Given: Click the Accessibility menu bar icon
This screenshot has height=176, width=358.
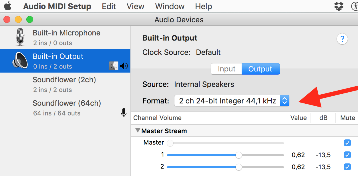Looking at the screenshot, I should coord(355,6).
